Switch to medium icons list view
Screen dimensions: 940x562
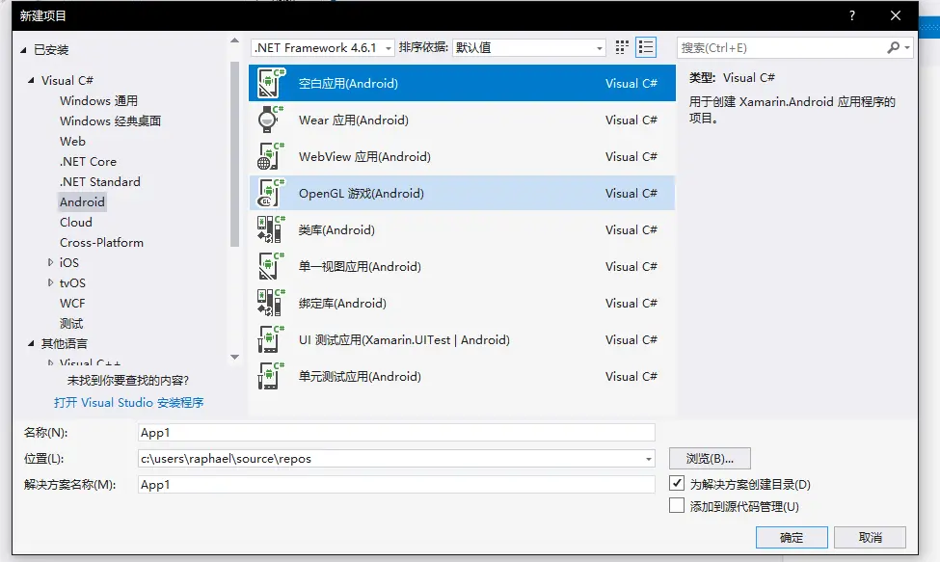coord(646,47)
